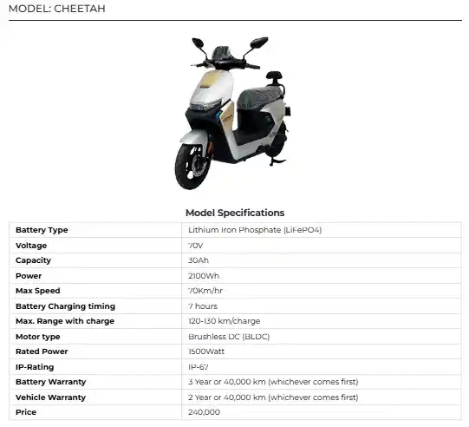Click the 'IP-Rating' row label
Screen dimensions: 469x427
coord(35,367)
